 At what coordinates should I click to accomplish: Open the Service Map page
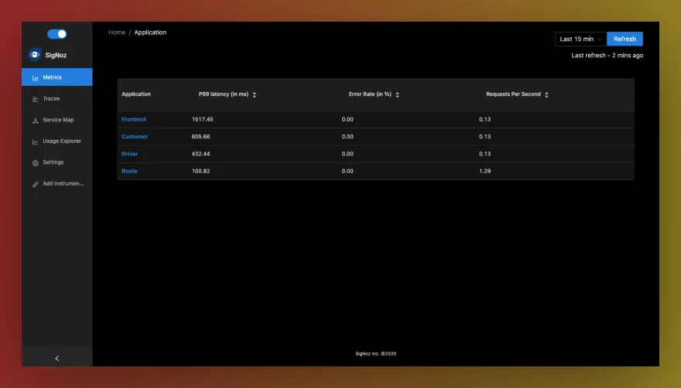point(57,120)
